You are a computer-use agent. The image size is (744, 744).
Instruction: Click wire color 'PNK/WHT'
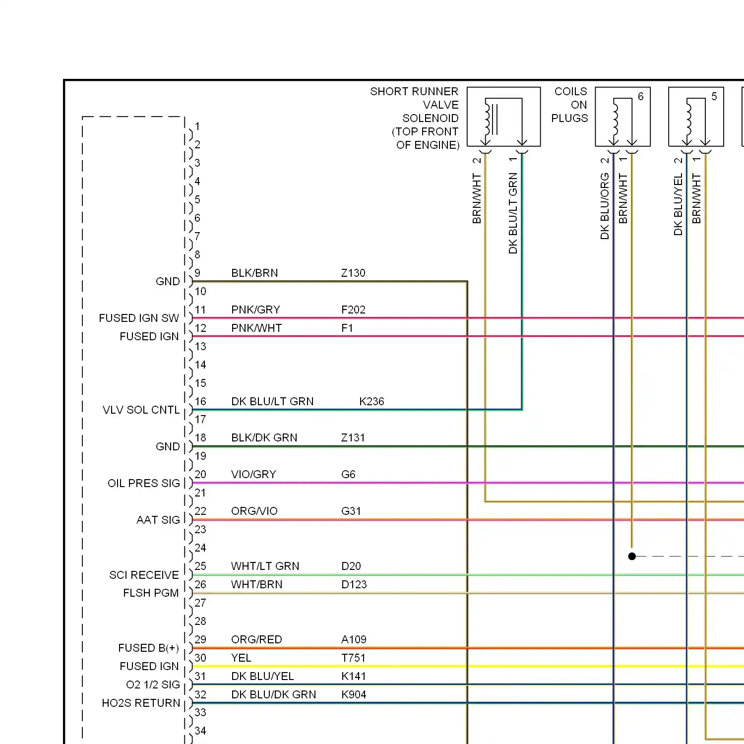(256, 328)
